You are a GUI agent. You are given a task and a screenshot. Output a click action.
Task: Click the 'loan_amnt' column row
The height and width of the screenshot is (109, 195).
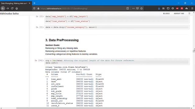click(75, 79)
